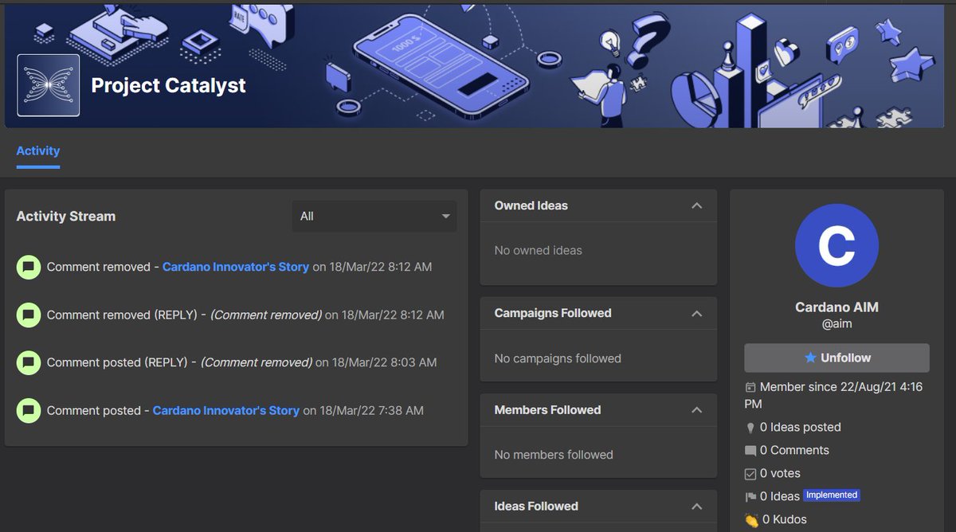Click the Owned Ideas heading
The image size is (956, 532).
click(531, 205)
